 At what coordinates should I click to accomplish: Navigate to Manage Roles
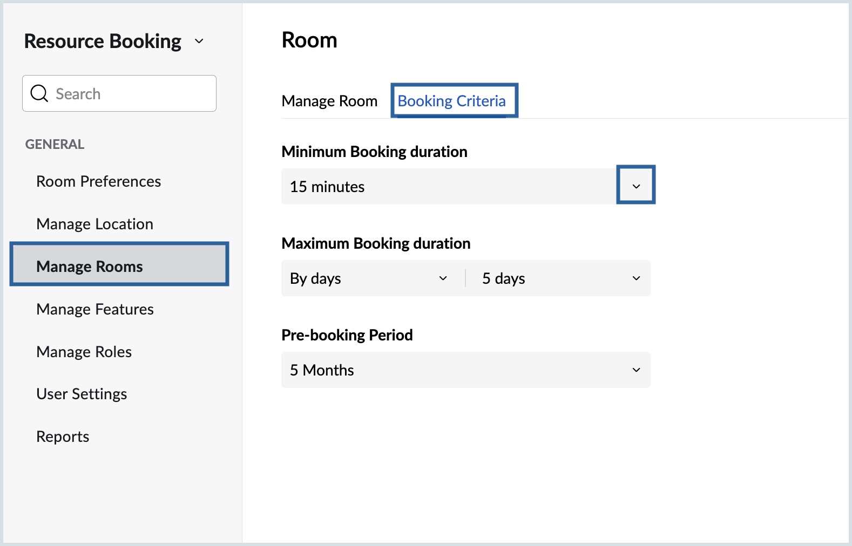pyautogui.click(x=84, y=352)
